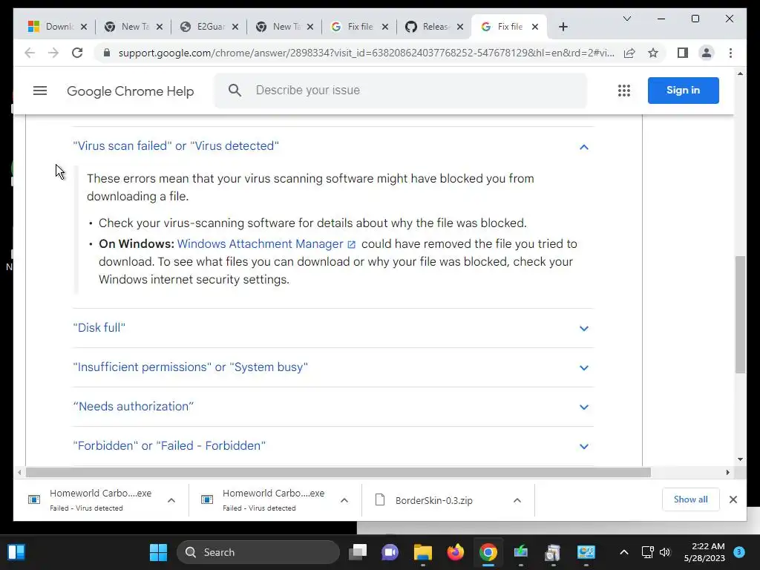
Task: Open the Chrome profile avatar
Action: click(707, 53)
